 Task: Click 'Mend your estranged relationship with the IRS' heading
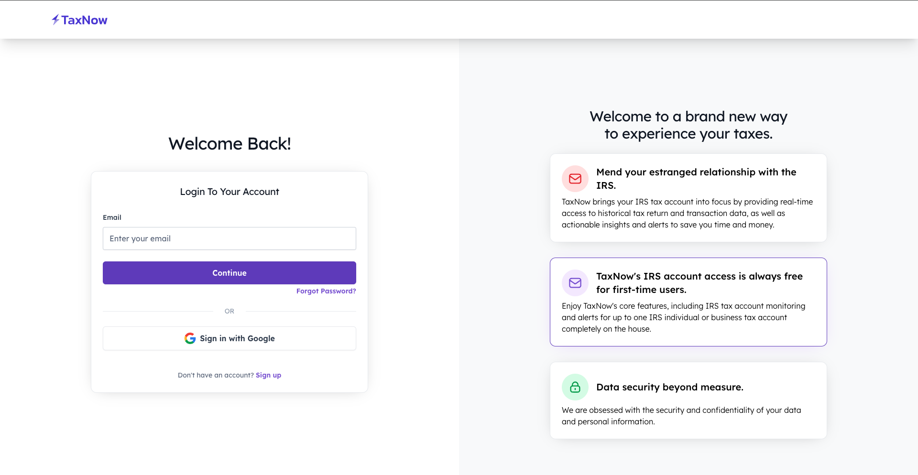(696, 179)
